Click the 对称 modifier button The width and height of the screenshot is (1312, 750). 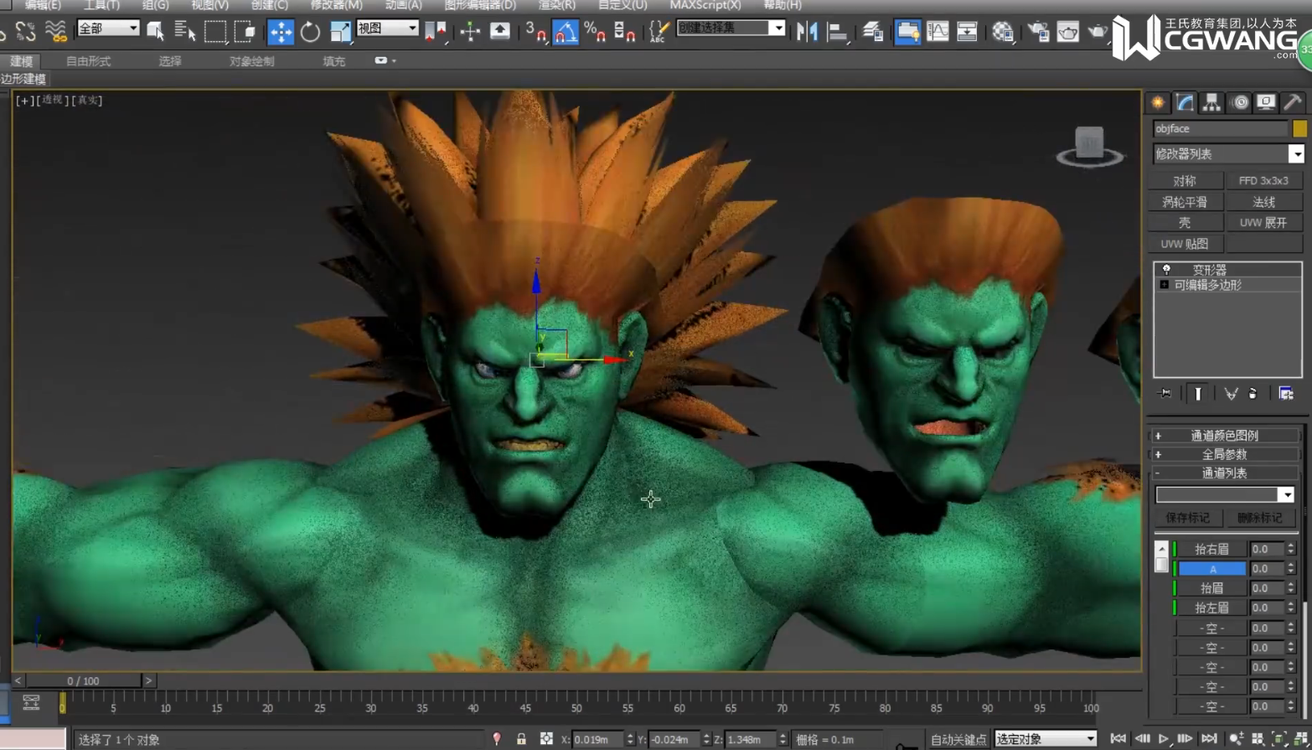coord(1185,180)
